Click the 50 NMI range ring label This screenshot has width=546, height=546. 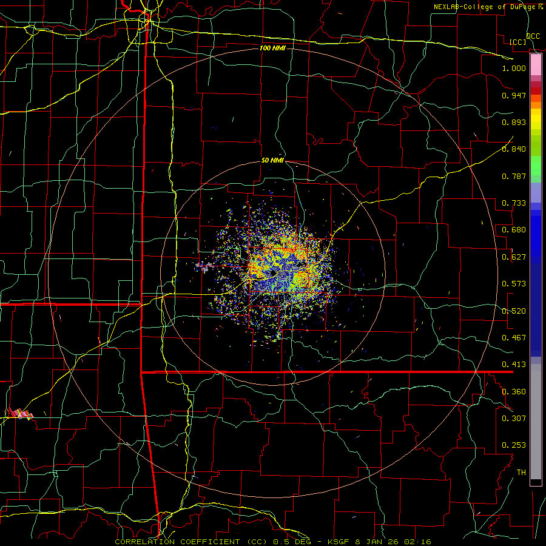pos(272,161)
